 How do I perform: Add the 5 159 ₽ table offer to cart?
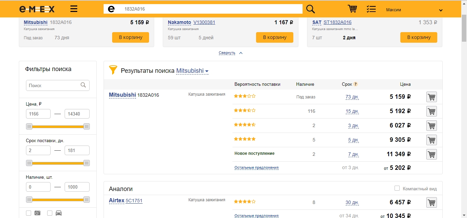click(432, 97)
